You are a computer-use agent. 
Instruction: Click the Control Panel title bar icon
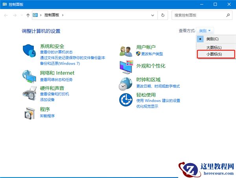pyautogui.click(x=5, y=4)
